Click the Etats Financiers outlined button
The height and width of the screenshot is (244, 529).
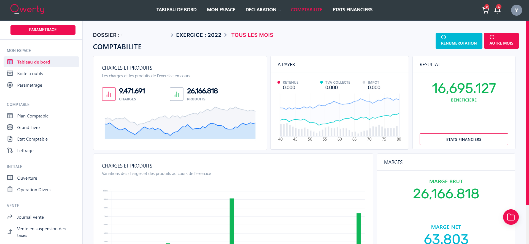pyautogui.click(x=464, y=139)
